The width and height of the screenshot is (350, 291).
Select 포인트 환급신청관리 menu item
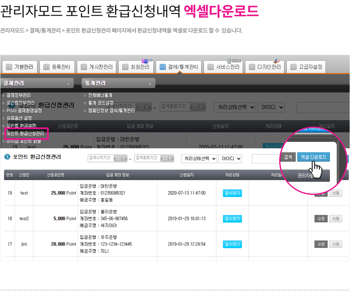point(25,133)
